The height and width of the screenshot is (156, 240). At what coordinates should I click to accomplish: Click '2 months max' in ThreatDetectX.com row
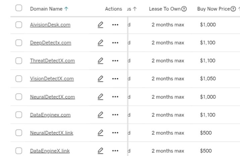[168, 61]
